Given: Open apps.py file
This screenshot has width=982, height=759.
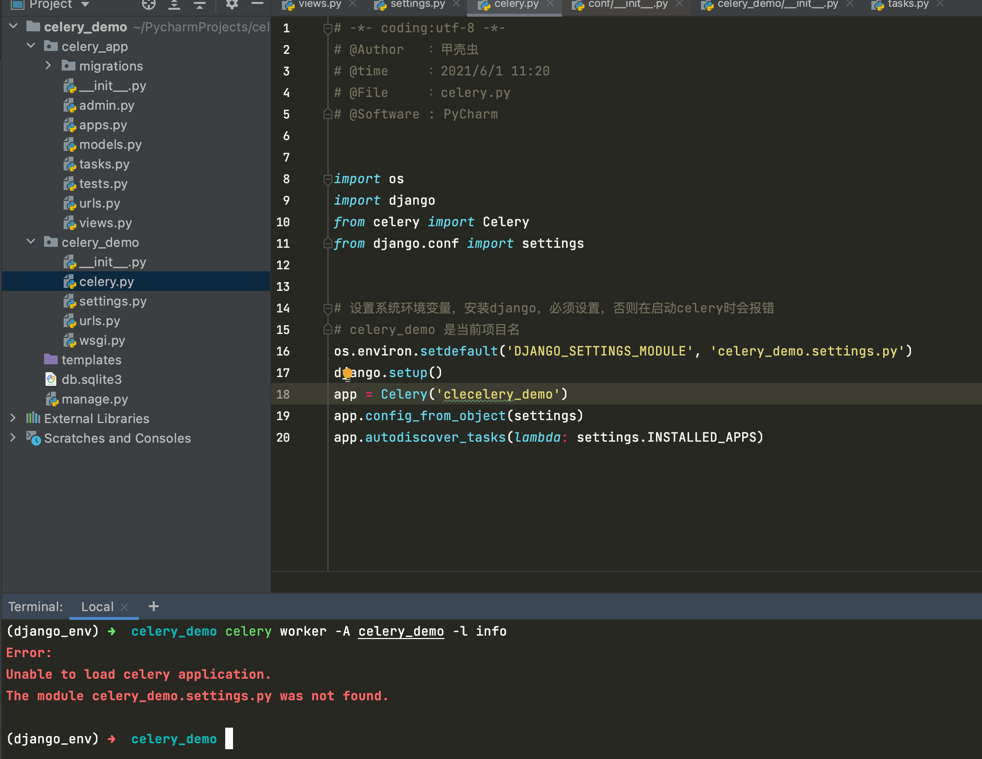Looking at the screenshot, I should pyautogui.click(x=103, y=125).
